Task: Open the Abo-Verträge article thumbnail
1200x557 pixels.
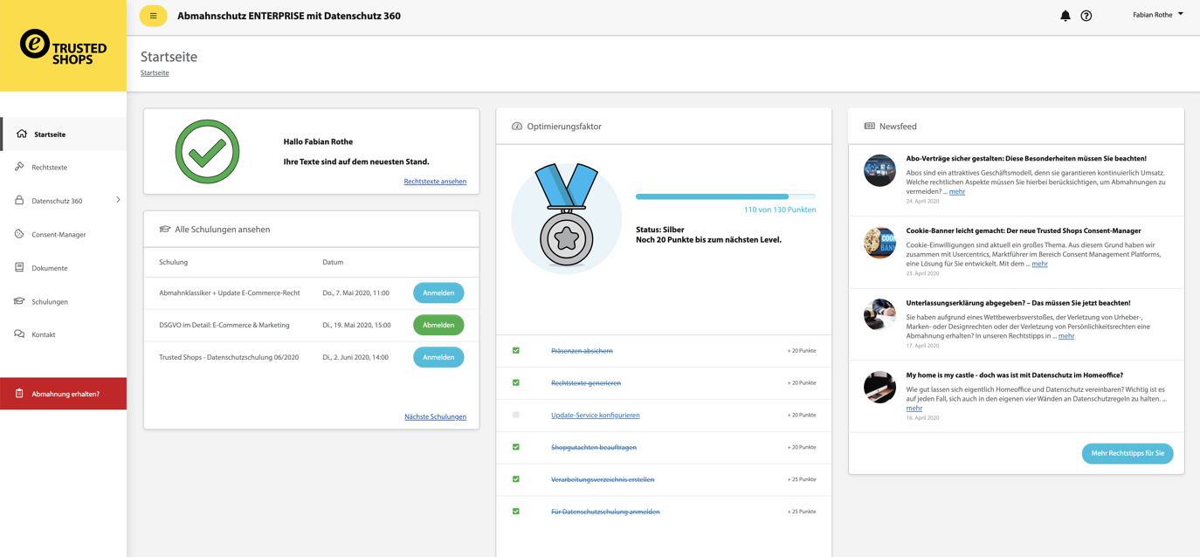Action: tap(879, 171)
